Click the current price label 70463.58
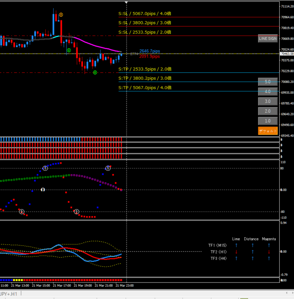The width and height of the screenshot is (294, 299). tap(287, 54)
